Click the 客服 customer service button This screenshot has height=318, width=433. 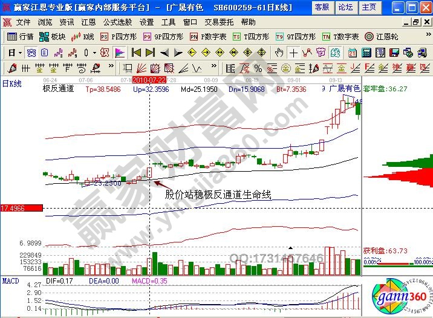(322, 7)
